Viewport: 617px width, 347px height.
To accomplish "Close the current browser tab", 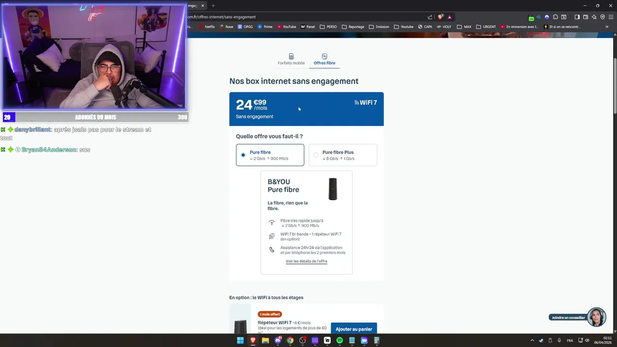I will point(203,6).
